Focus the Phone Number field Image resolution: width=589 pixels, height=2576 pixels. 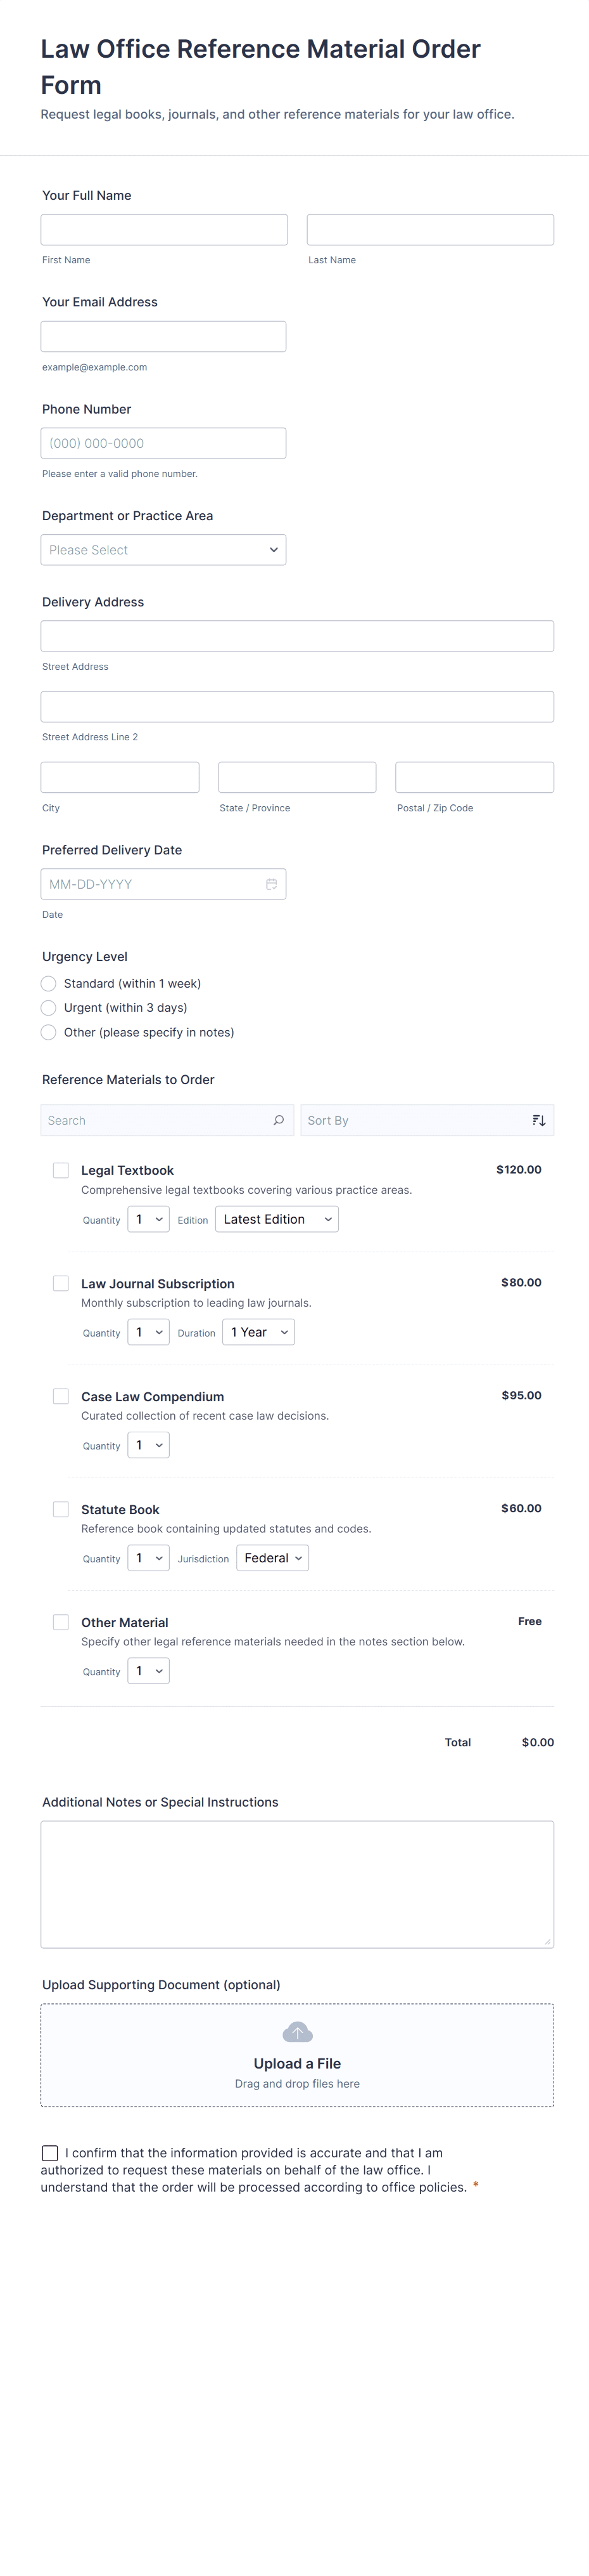click(x=164, y=443)
